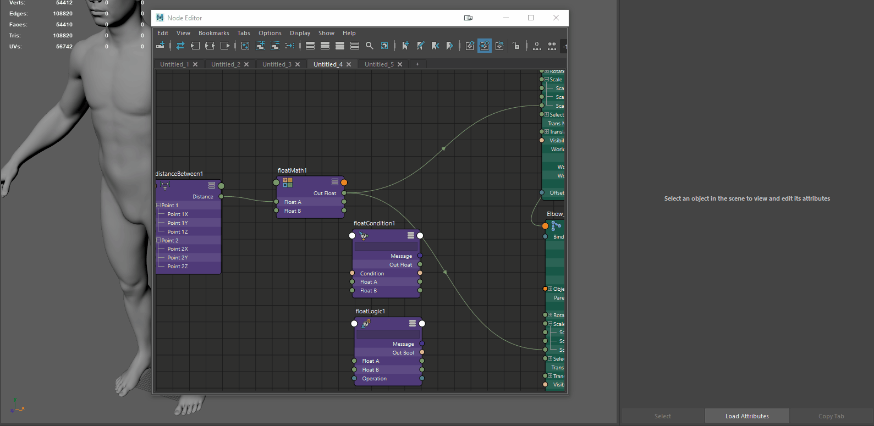Expand Rota attribute on Elbow node

[550, 315]
